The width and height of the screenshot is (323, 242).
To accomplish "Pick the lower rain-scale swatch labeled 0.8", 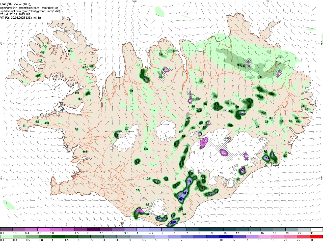I will (45, 236).
